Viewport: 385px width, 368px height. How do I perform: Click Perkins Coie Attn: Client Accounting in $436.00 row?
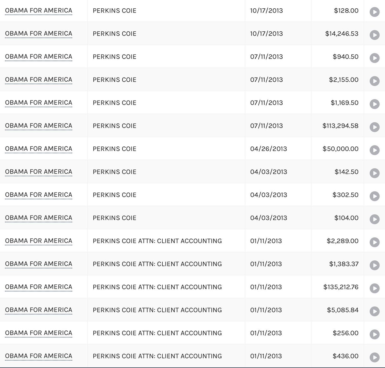157,356
